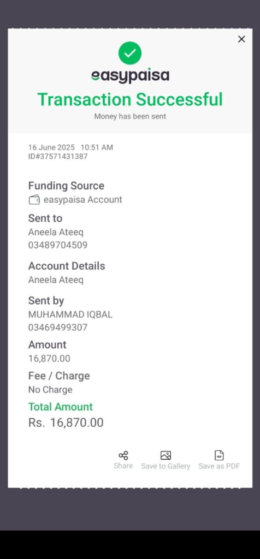Click the Transaction Successful heading
The height and width of the screenshot is (559, 260).
130,99
